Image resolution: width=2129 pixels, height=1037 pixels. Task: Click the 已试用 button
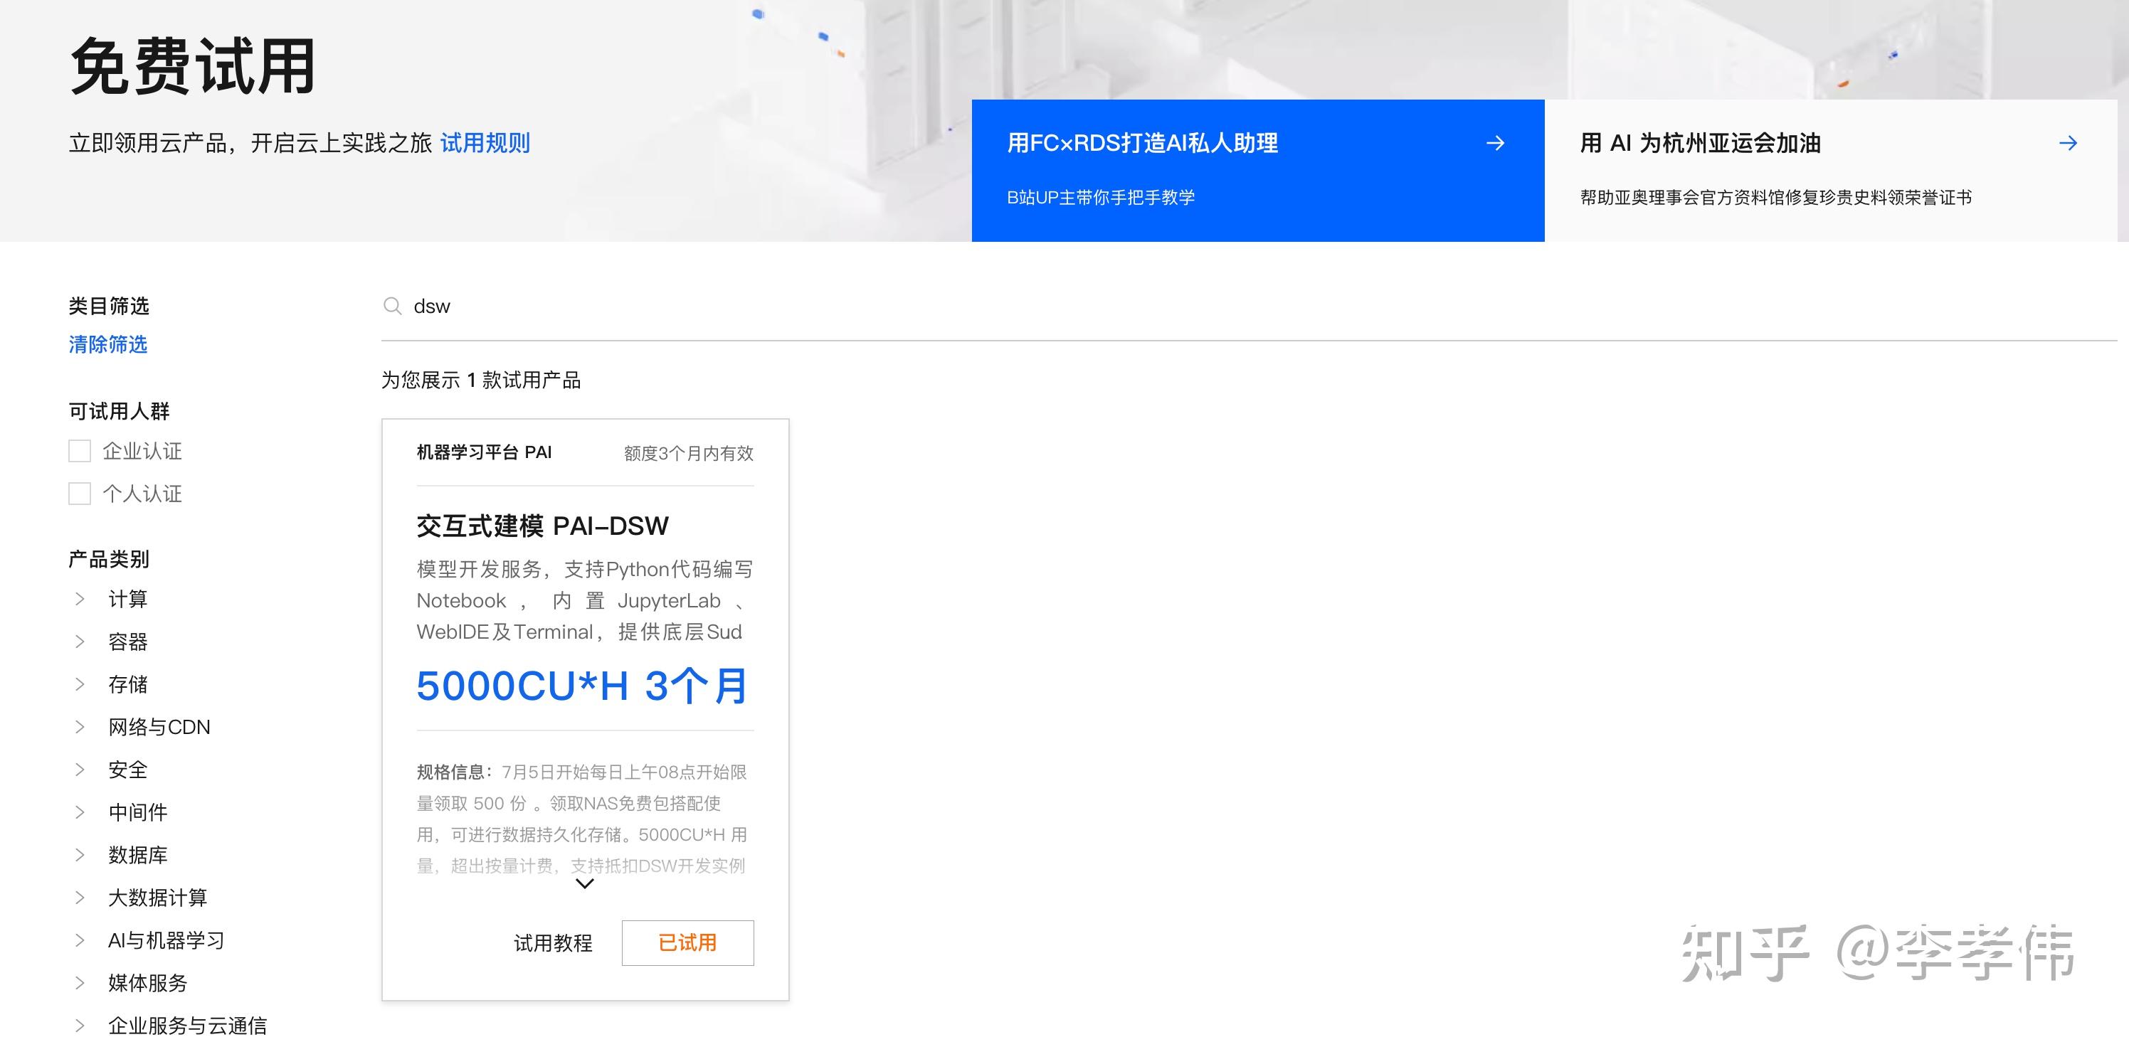pos(687,943)
